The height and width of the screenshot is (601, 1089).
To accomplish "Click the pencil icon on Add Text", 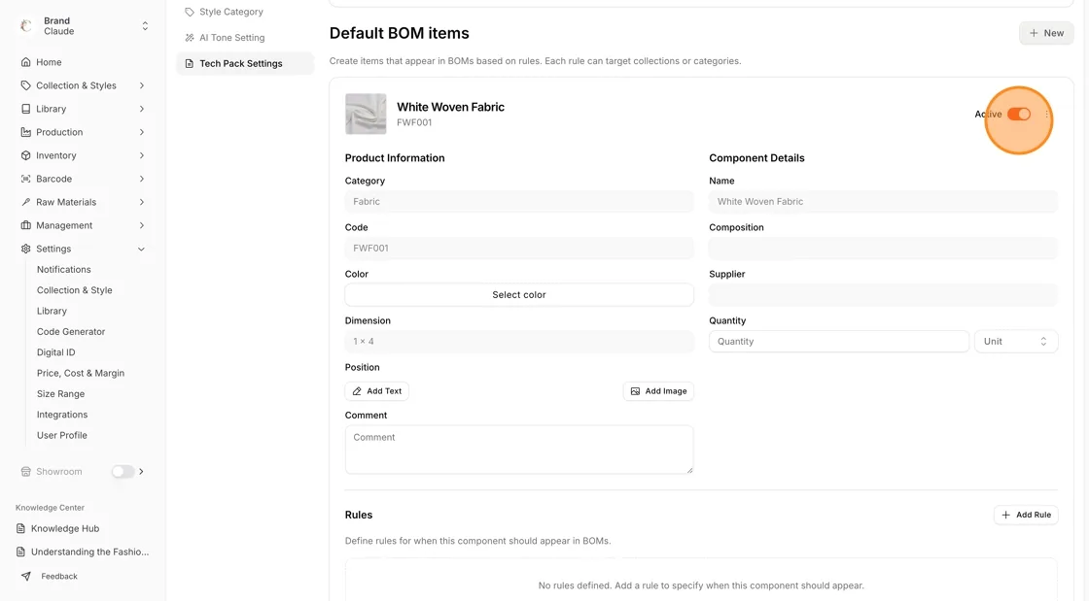I will pyautogui.click(x=357, y=391).
